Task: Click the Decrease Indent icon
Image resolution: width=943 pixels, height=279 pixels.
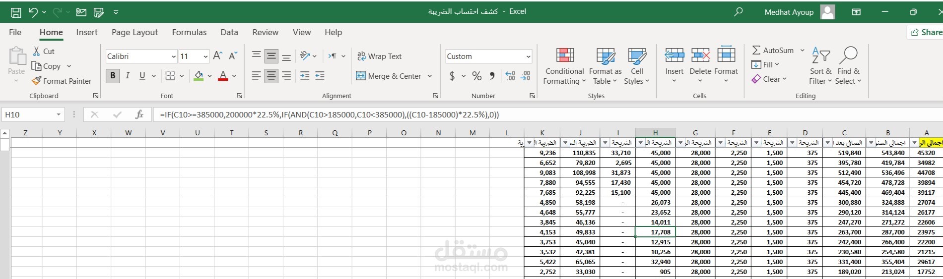Action: 305,76
